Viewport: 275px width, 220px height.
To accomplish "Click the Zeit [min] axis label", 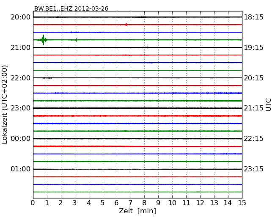I will click(x=137, y=211).
